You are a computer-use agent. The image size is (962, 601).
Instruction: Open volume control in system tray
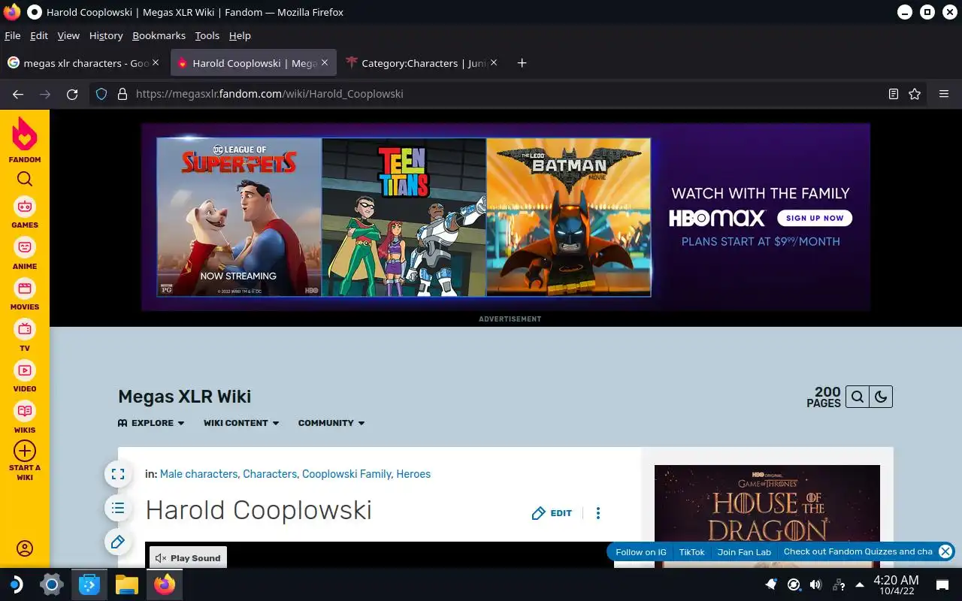pos(815,584)
